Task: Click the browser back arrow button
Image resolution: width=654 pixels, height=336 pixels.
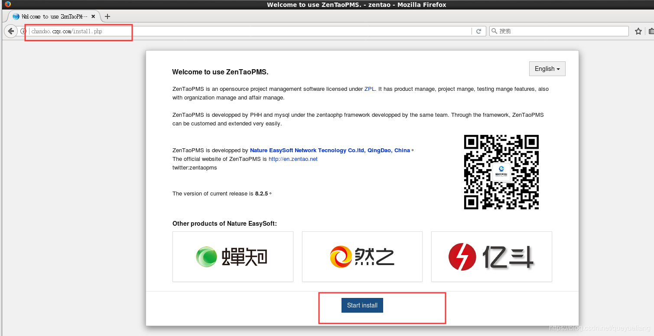Action: tap(11, 31)
